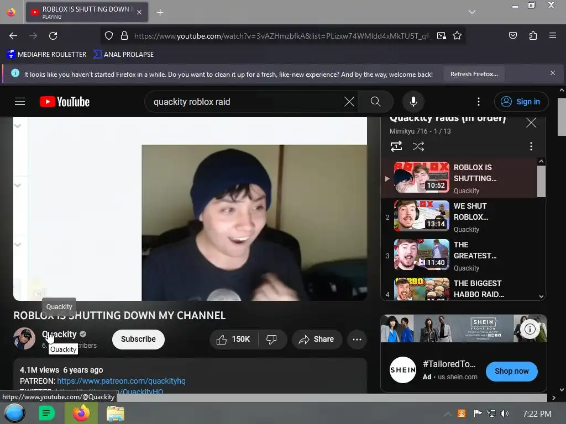The width and height of the screenshot is (566, 424).
Task: Open the Quackity channel name link
Action: 59,334
